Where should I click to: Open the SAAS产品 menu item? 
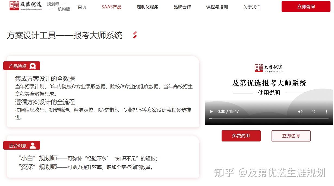coord(111,7)
